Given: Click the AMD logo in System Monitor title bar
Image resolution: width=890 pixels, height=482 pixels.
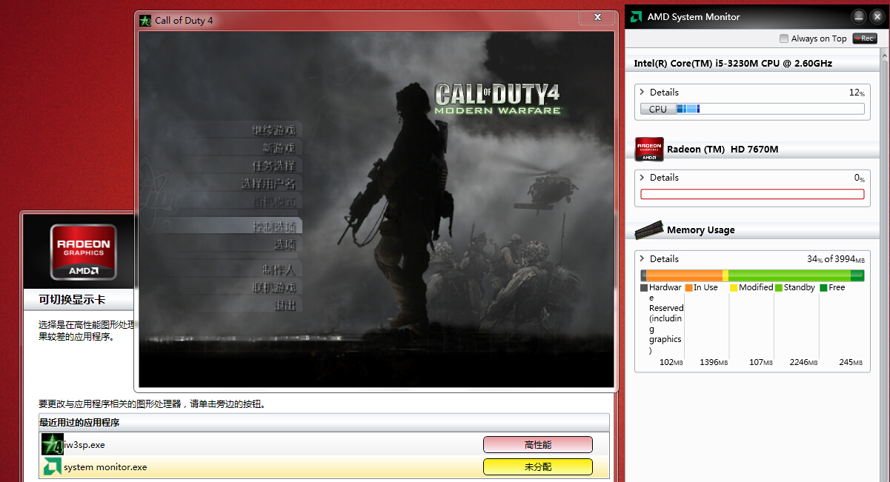Looking at the screenshot, I should 636,17.
